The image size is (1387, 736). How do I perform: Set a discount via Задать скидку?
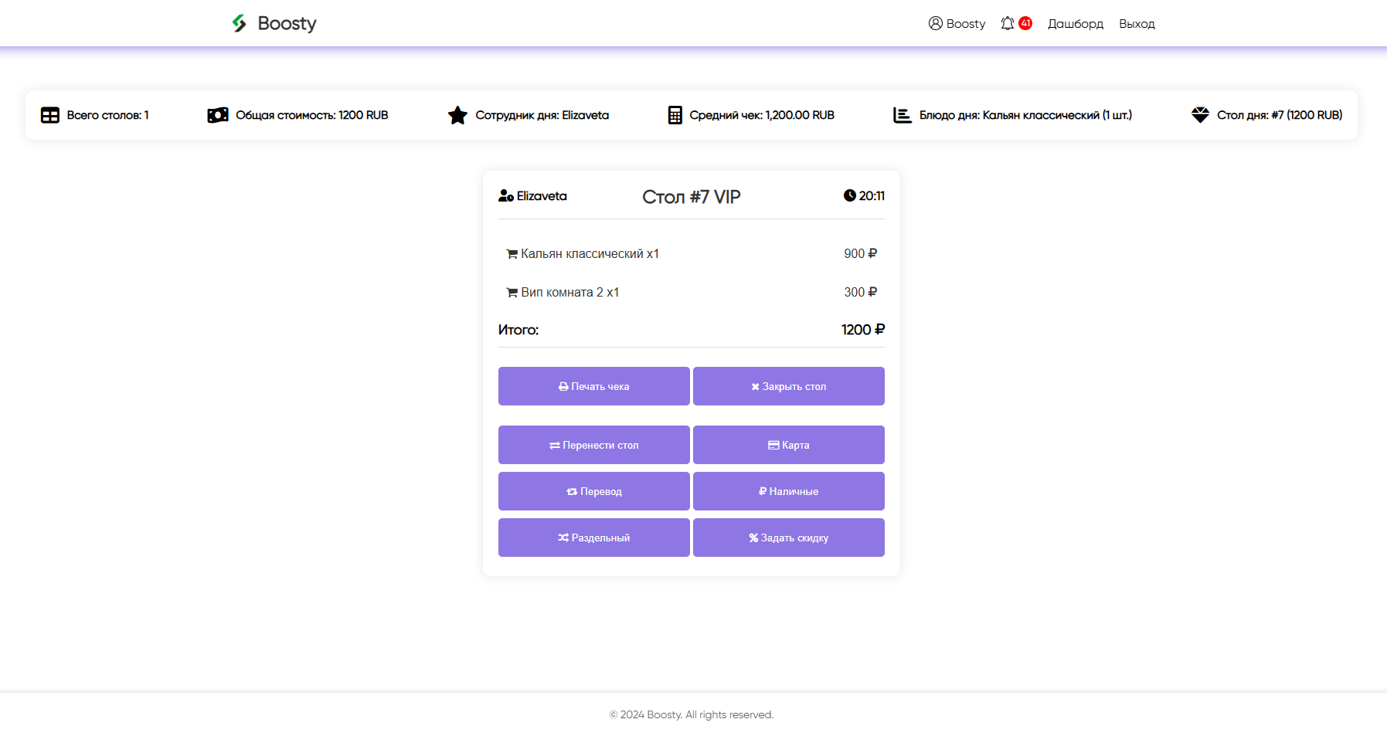point(789,538)
